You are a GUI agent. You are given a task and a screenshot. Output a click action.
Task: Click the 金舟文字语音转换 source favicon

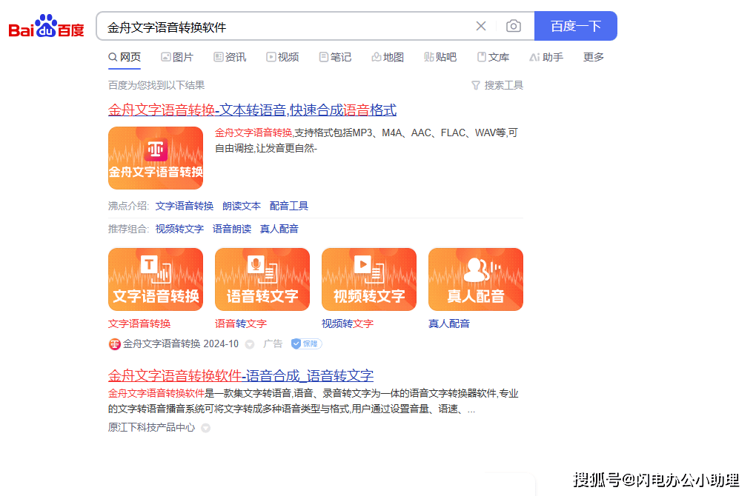click(x=114, y=343)
